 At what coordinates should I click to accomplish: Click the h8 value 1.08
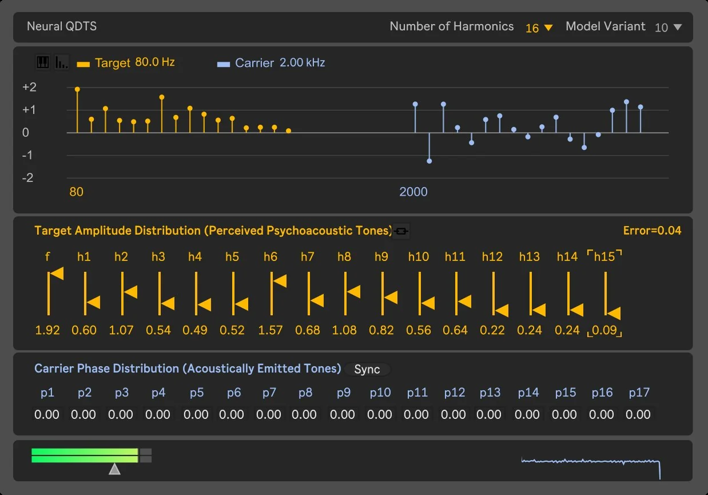point(344,330)
